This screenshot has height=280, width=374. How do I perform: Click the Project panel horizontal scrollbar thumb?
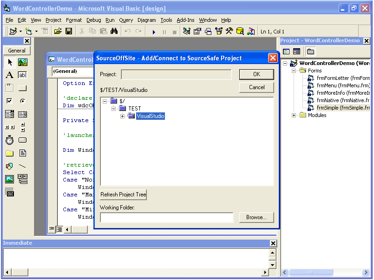(x=310, y=272)
